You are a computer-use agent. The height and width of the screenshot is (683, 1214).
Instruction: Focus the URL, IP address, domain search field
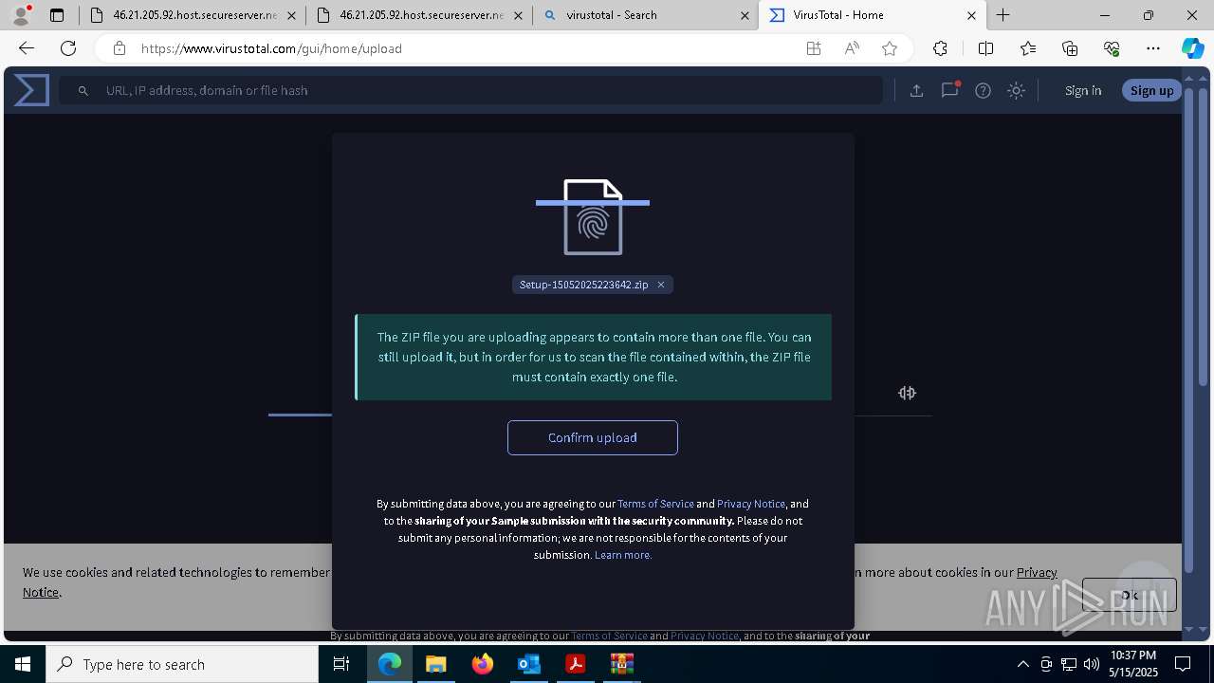(471, 90)
